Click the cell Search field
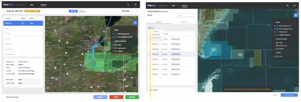301x102 pixels. 186,15
